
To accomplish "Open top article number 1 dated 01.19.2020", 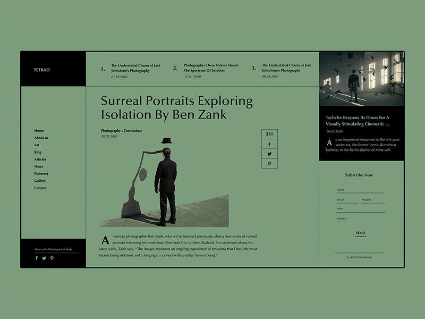I will click(131, 71).
